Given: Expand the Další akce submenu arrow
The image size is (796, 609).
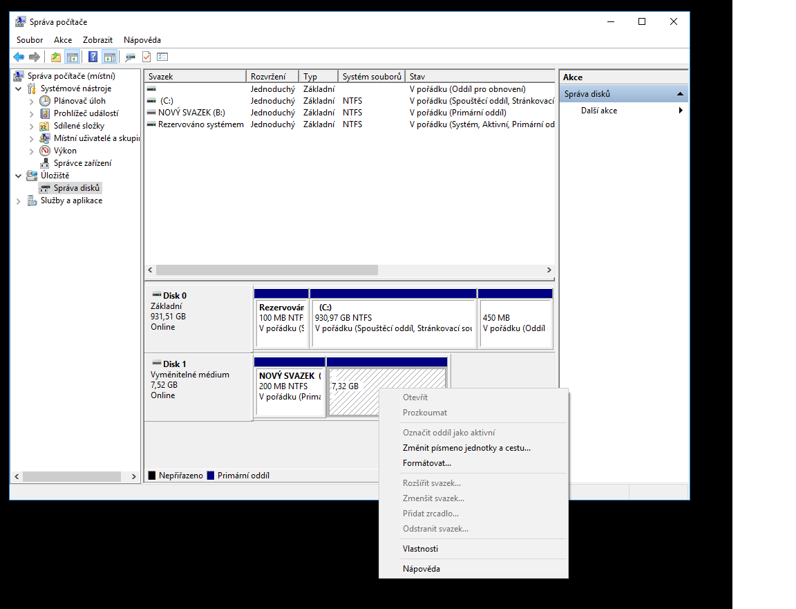Looking at the screenshot, I should point(681,111).
